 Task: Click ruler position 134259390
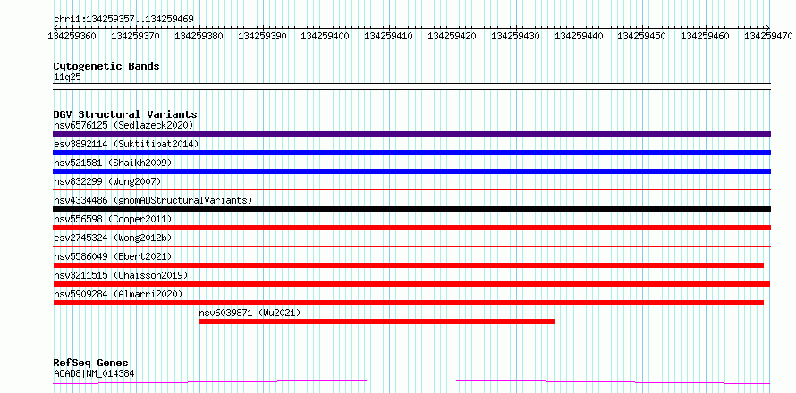coord(262,36)
